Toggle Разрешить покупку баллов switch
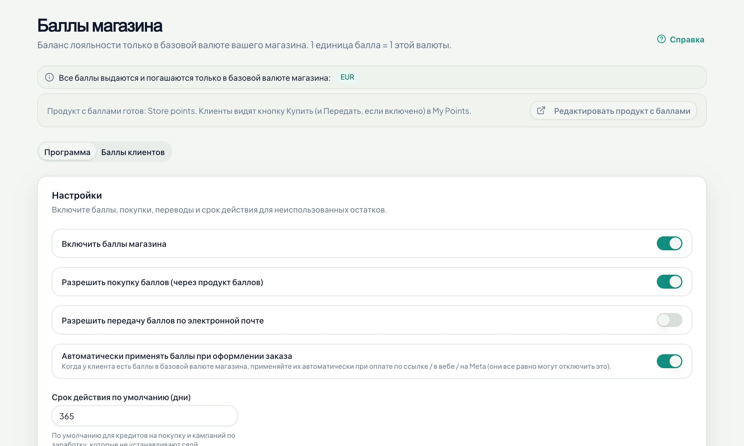744x446 pixels. (x=669, y=282)
